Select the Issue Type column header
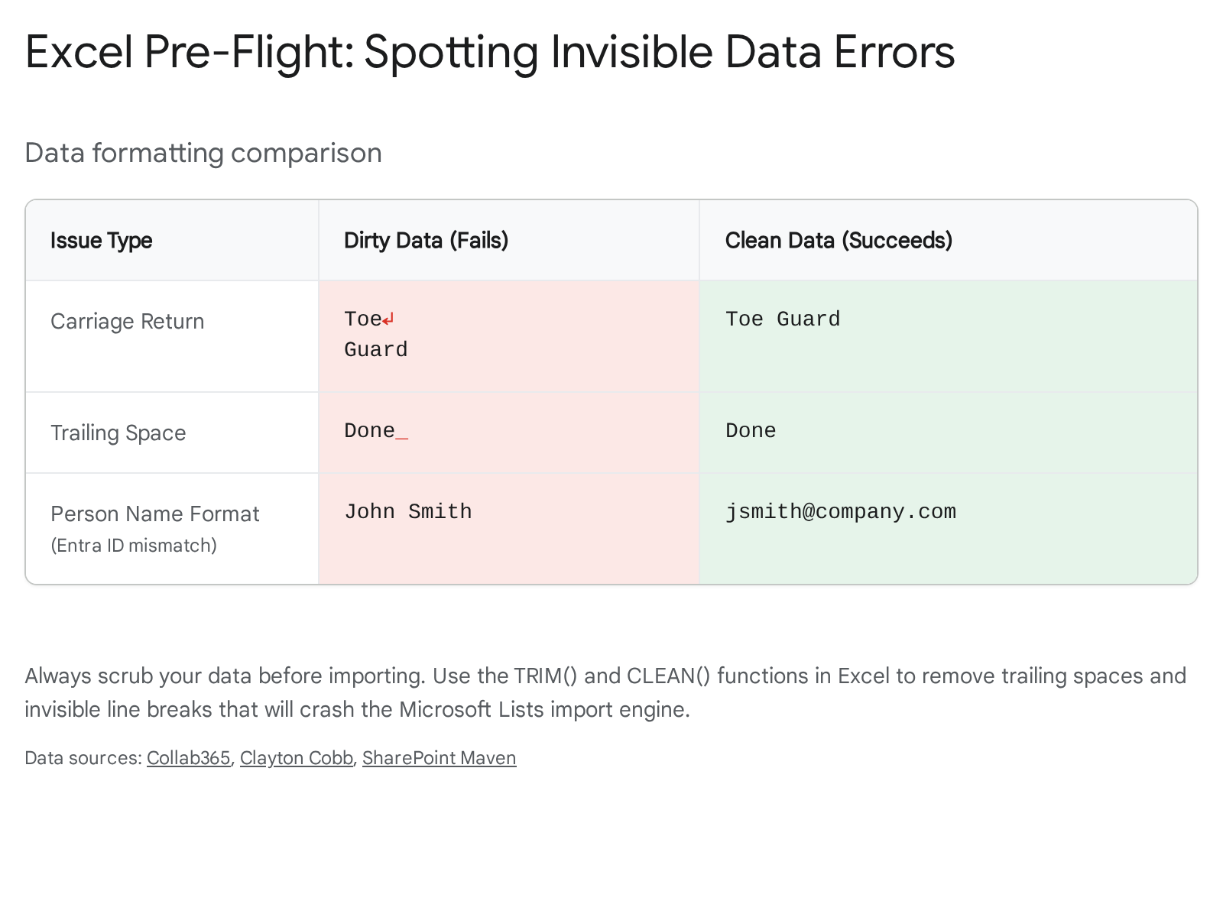The width and height of the screenshot is (1223, 917). [102, 241]
